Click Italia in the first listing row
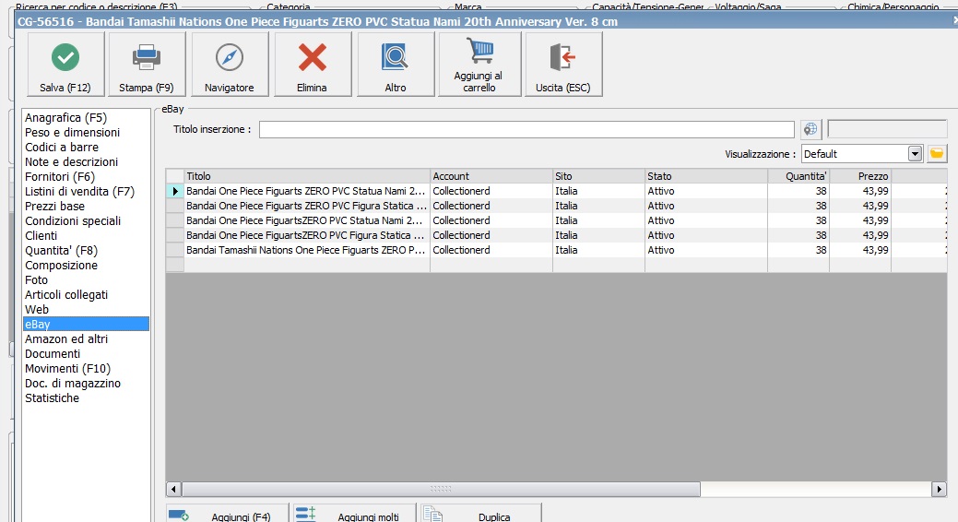This screenshot has width=958, height=522. (x=566, y=191)
